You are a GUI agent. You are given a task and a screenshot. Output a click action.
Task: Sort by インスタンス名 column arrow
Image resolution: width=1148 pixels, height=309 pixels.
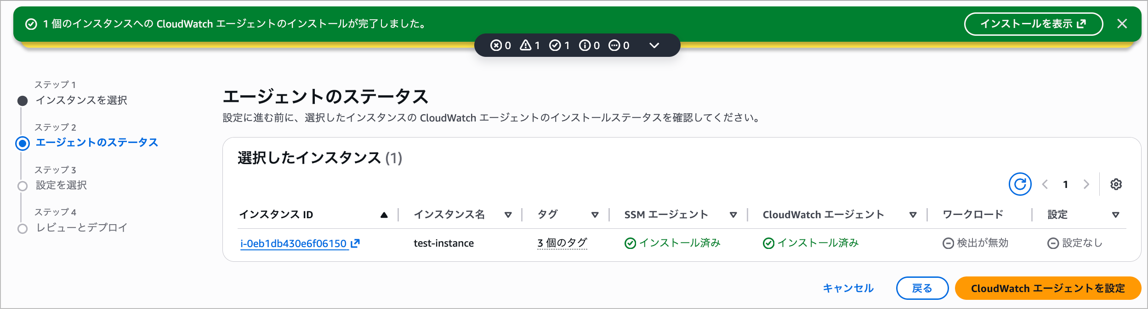pyautogui.click(x=508, y=215)
